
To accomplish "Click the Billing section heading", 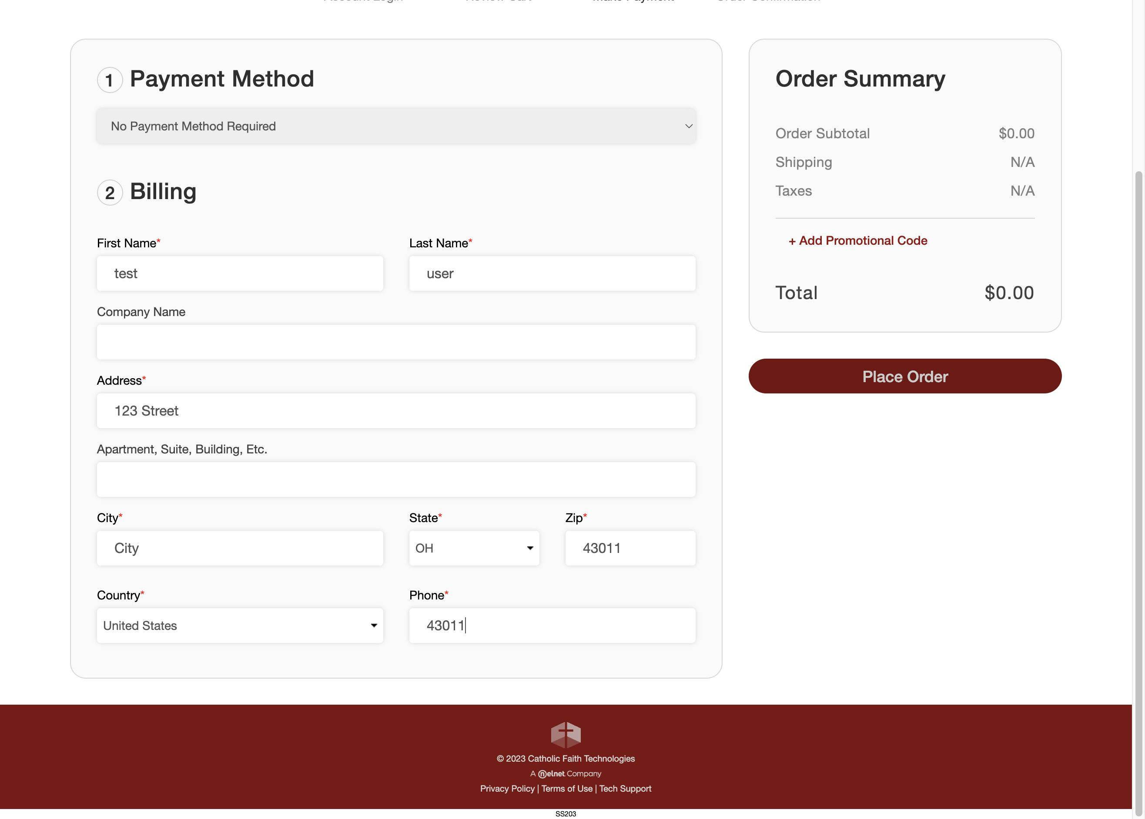I will pyautogui.click(x=163, y=192).
